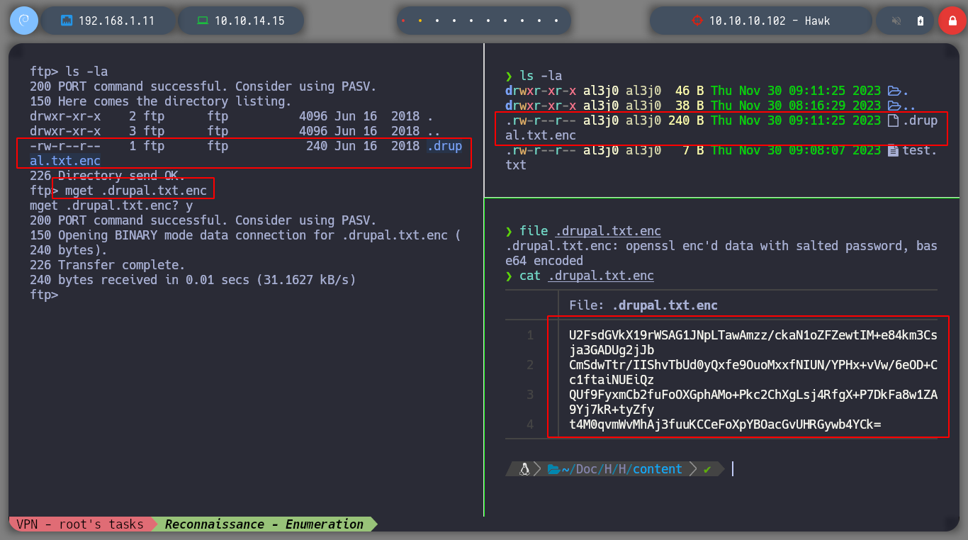Select the Reconnaissance - Enumeration tab
The height and width of the screenshot is (540, 968).
click(x=264, y=524)
